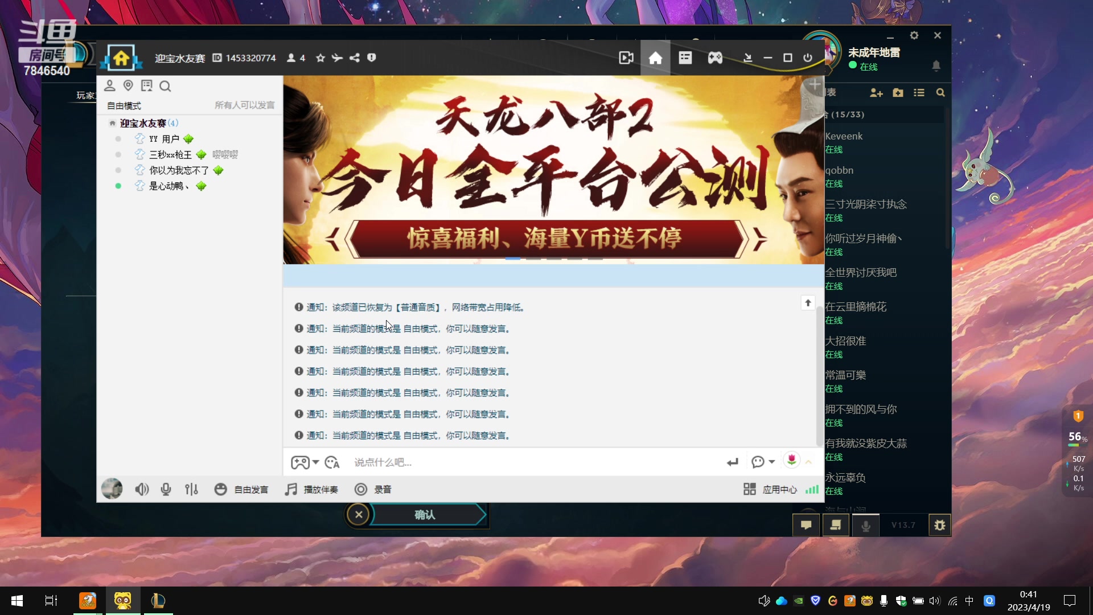
Task: Open Task View on the taskbar
Action: [x=51, y=601]
